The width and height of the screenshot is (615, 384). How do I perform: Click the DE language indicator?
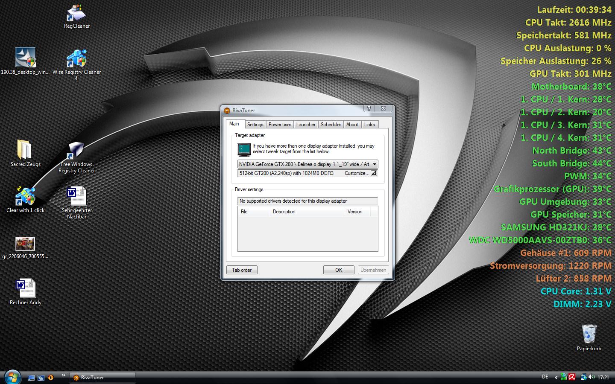(545, 377)
